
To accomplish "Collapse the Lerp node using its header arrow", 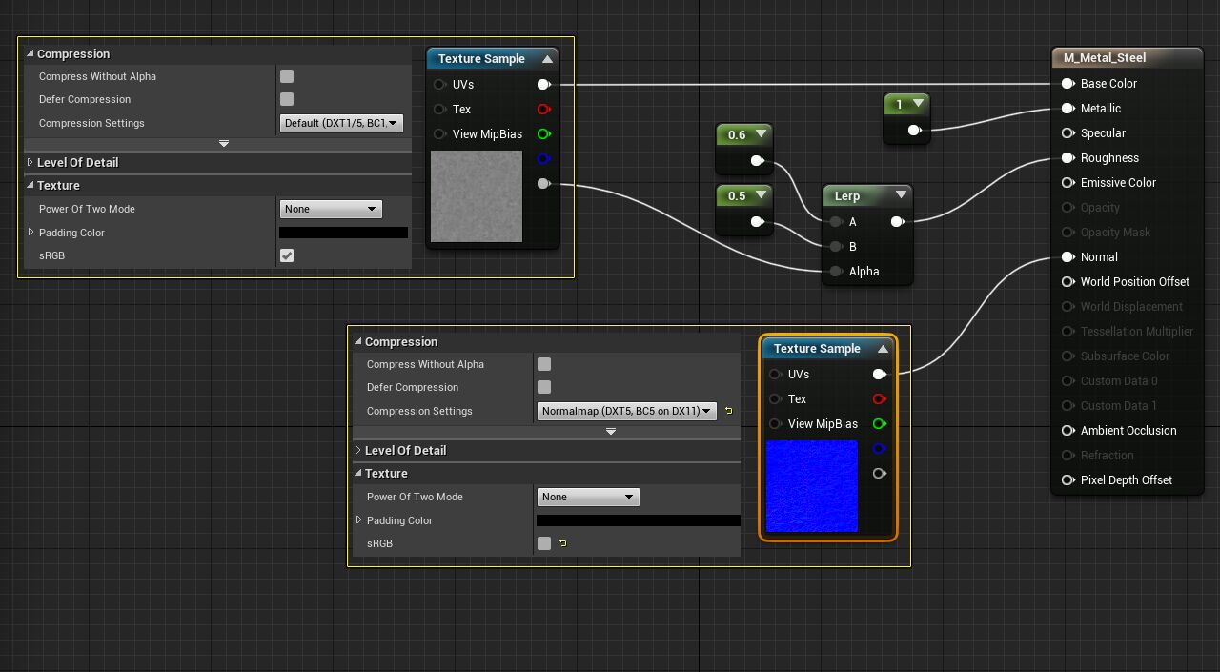I will [901, 195].
